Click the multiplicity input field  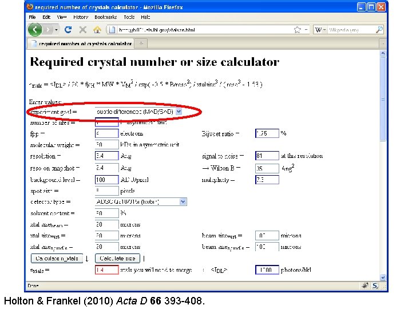[x=267, y=180]
